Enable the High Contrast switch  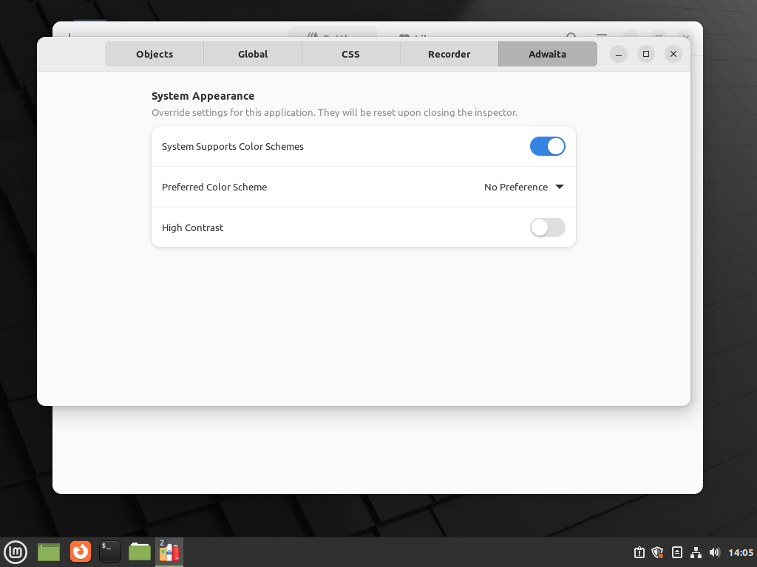(x=548, y=227)
